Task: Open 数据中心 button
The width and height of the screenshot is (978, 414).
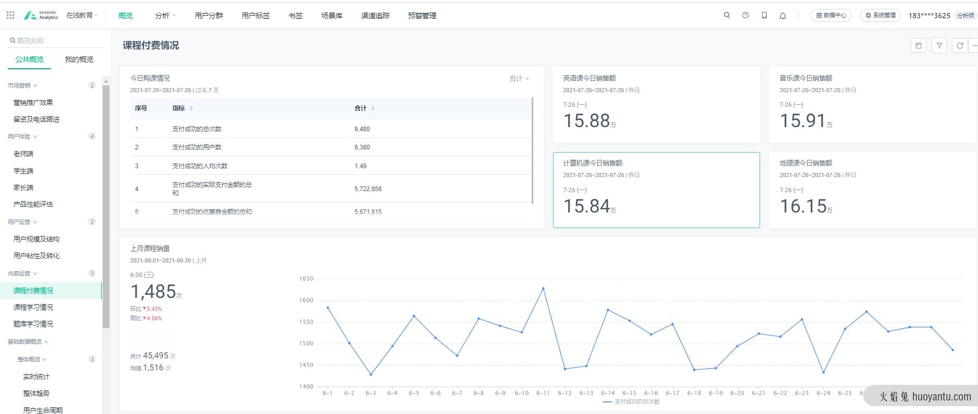Action: tap(831, 15)
